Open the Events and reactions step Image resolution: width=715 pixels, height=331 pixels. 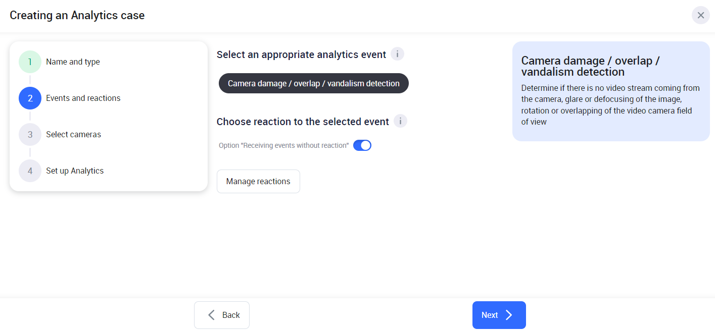click(83, 98)
